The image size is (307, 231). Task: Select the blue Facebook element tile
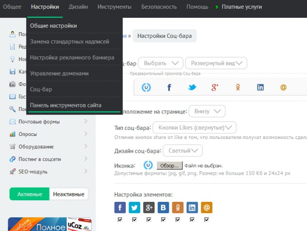coord(120,207)
